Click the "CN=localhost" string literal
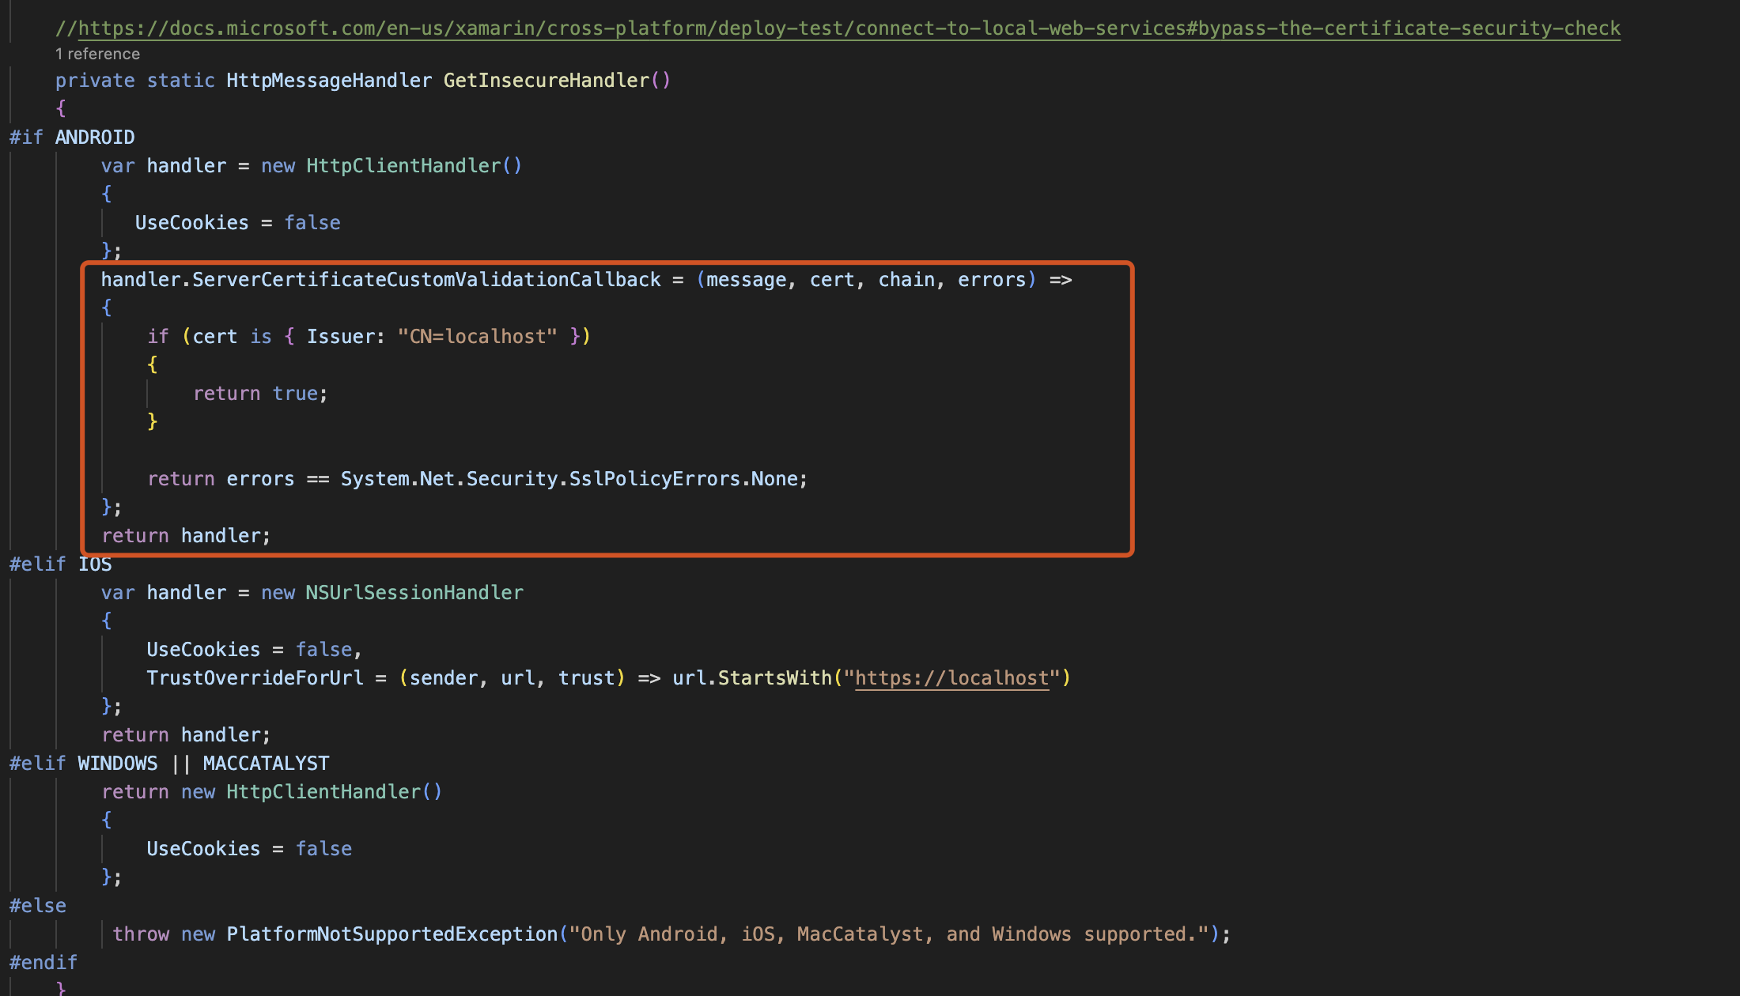 click(477, 337)
